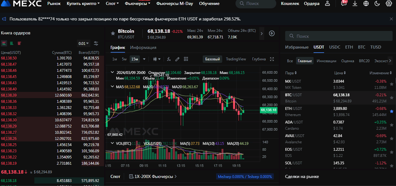Open notifications with the 9+ badge
Image resolution: width=396 pixels, height=186 pixels.
[x=344, y=3]
